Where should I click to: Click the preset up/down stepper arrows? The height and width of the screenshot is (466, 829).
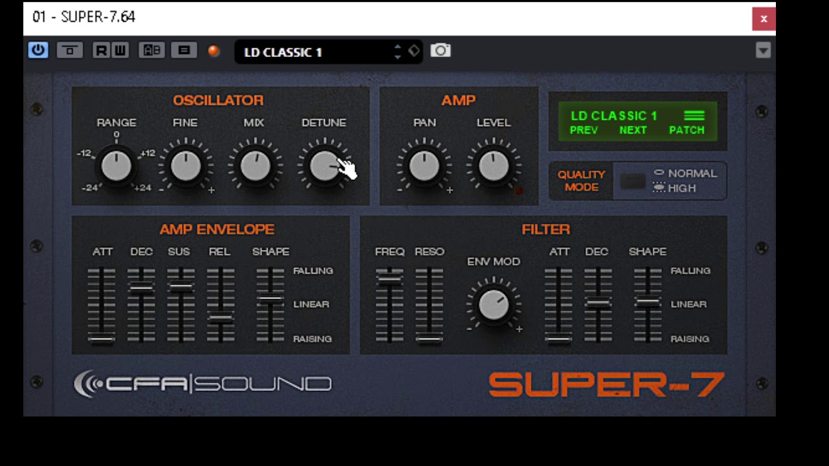click(x=398, y=52)
